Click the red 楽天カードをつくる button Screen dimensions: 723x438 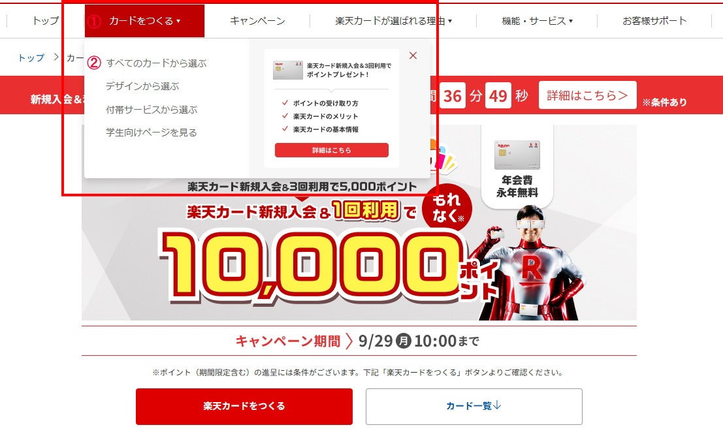tap(244, 406)
